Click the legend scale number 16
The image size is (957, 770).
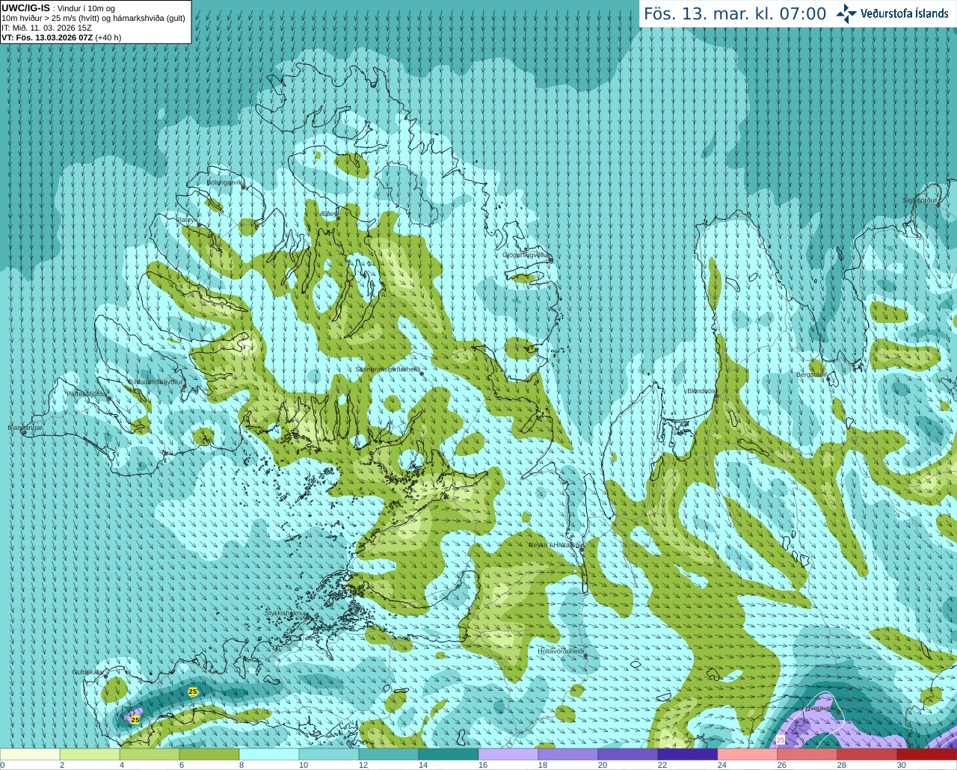tap(483, 765)
